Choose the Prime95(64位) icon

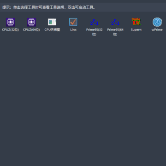point(115,22)
